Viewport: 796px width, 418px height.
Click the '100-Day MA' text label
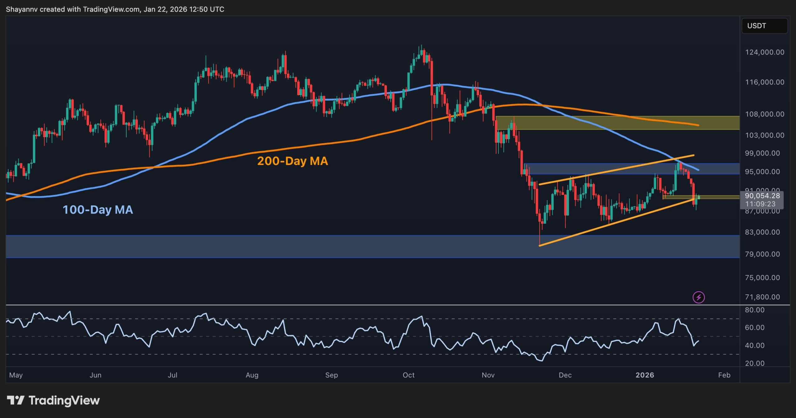(x=98, y=210)
